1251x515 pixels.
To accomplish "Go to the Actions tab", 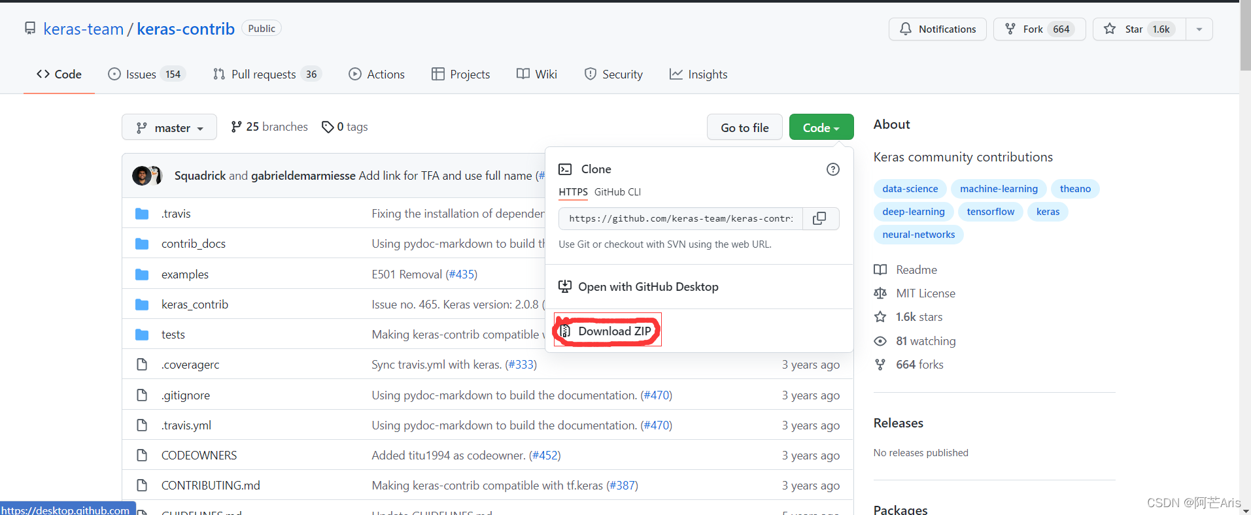I will [377, 75].
